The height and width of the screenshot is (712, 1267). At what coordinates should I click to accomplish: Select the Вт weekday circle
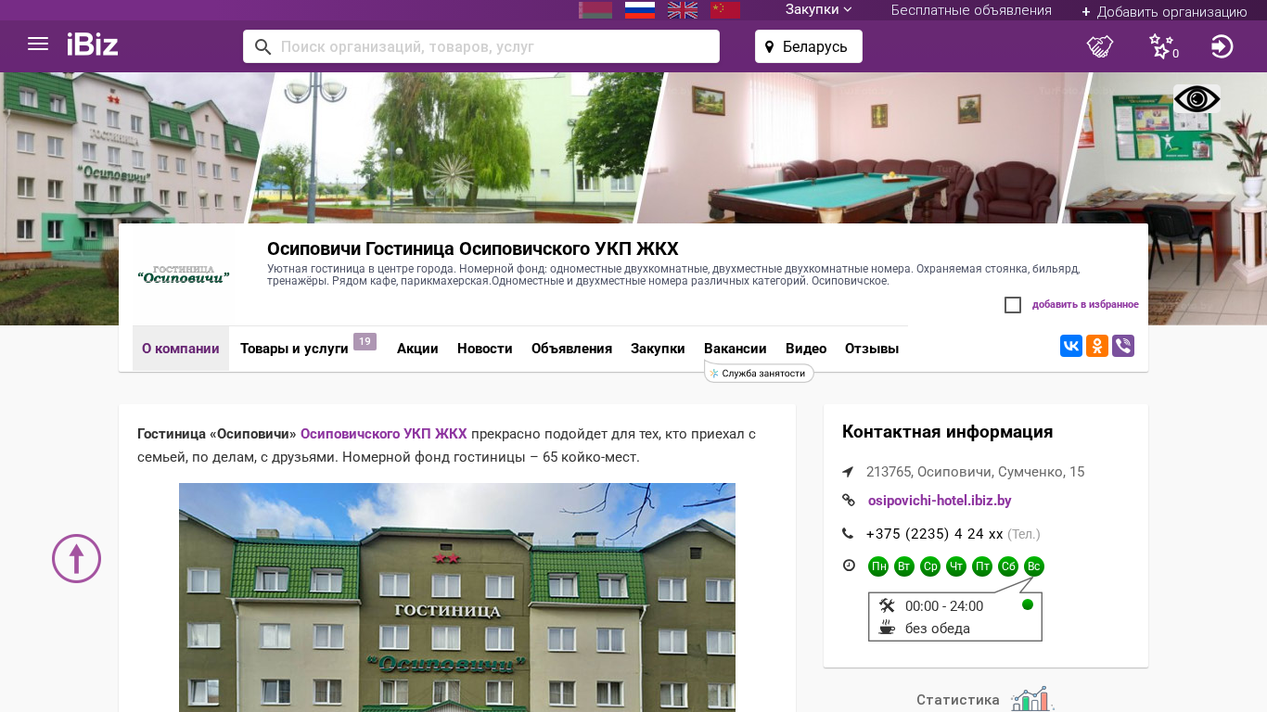click(904, 566)
